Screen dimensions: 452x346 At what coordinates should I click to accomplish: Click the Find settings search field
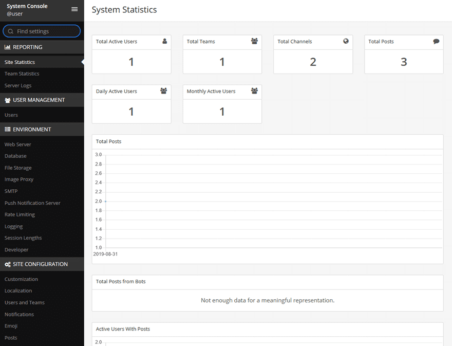(46, 31)
